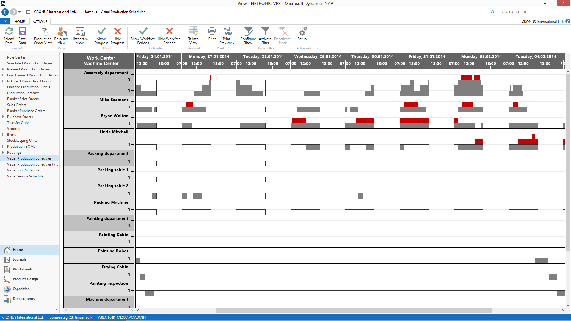The width and height of the screenshot is (571, 321).
Task: Expand Purchase Orders tree node
Action: pyautogui.click(x=3, y=117)
